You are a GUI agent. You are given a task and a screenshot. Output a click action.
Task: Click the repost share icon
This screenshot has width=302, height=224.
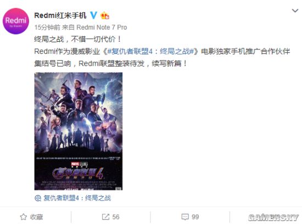tap(105, 217)
